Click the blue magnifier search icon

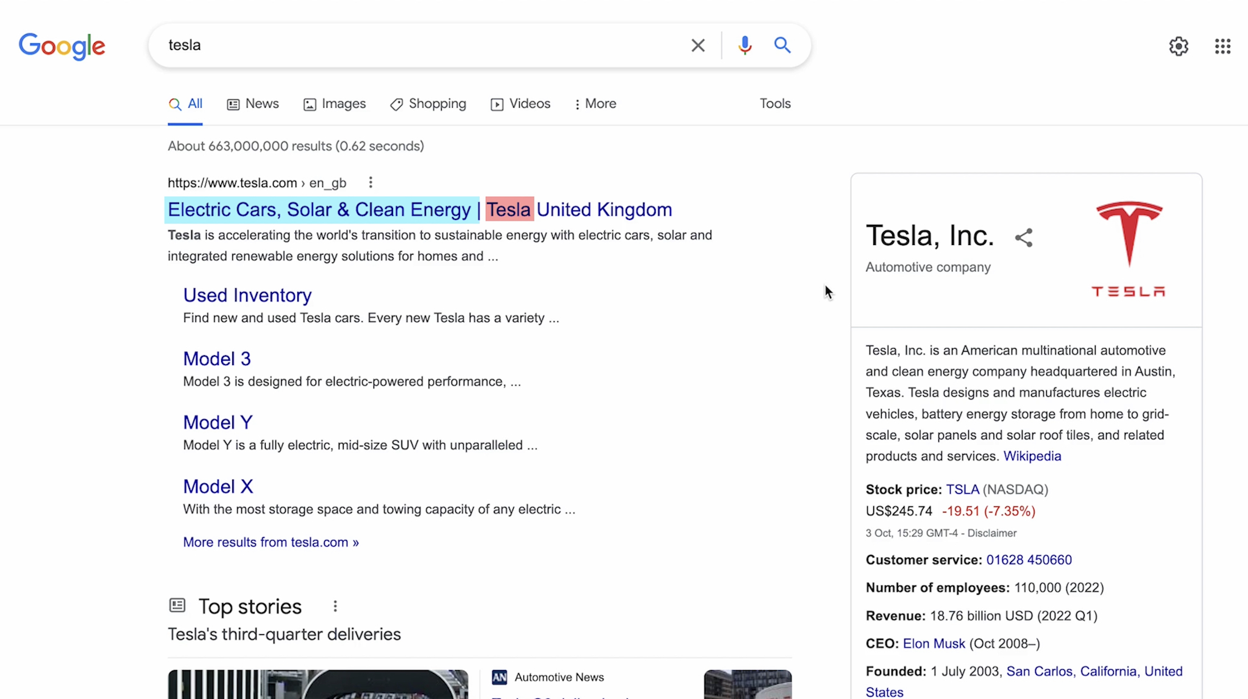pos(782,45)
